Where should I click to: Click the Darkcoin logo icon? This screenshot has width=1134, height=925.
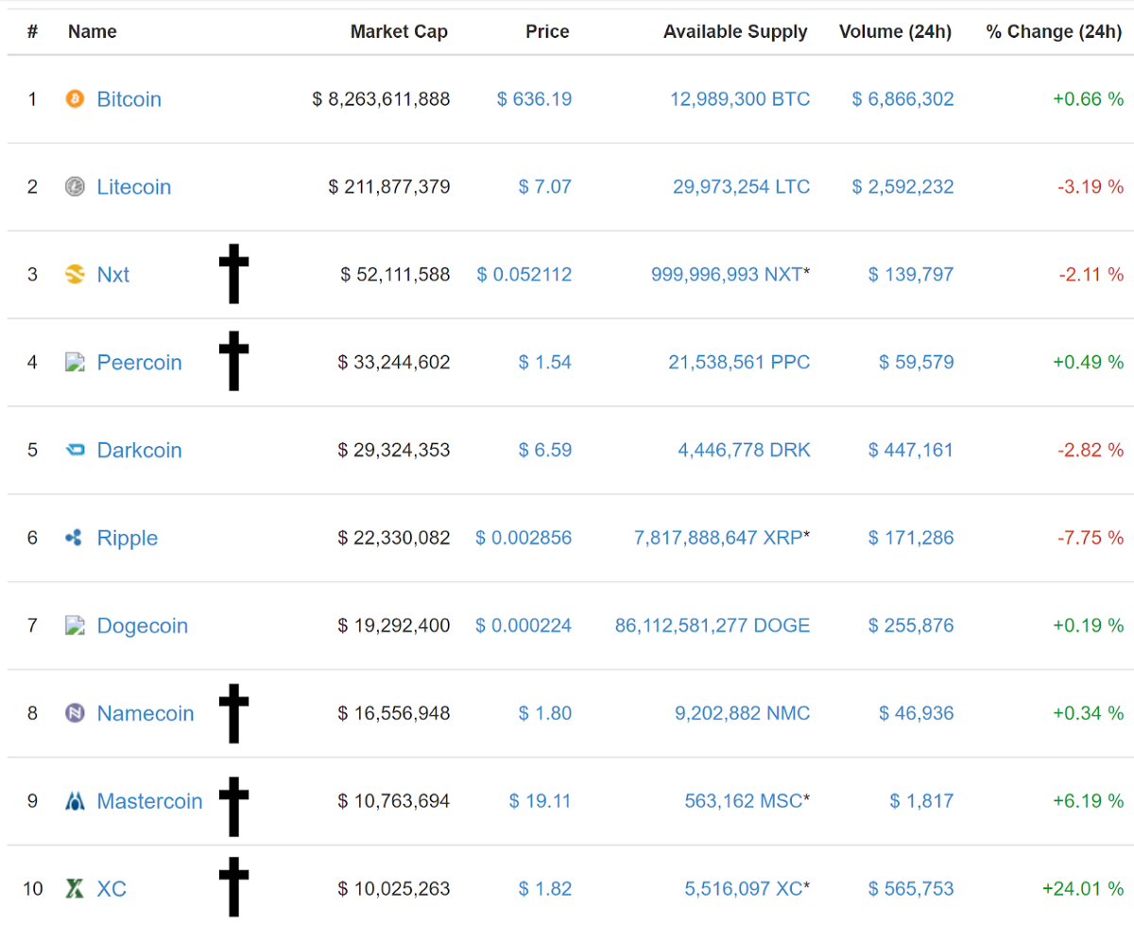[75, 451]
